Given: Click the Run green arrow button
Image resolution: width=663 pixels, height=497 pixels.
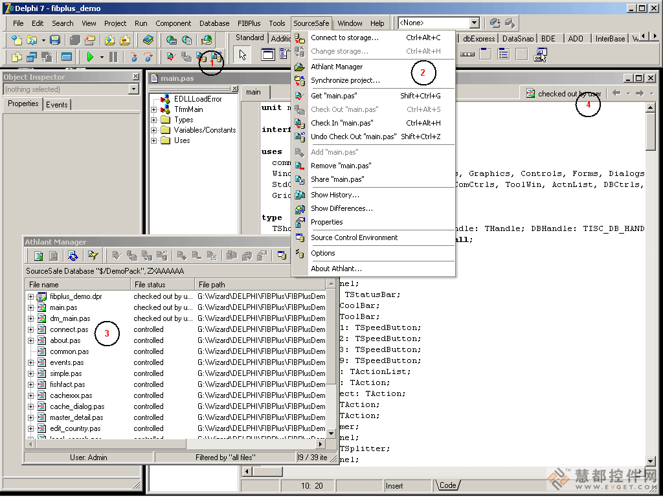Looking at the screenshot, I should point(89,57).
